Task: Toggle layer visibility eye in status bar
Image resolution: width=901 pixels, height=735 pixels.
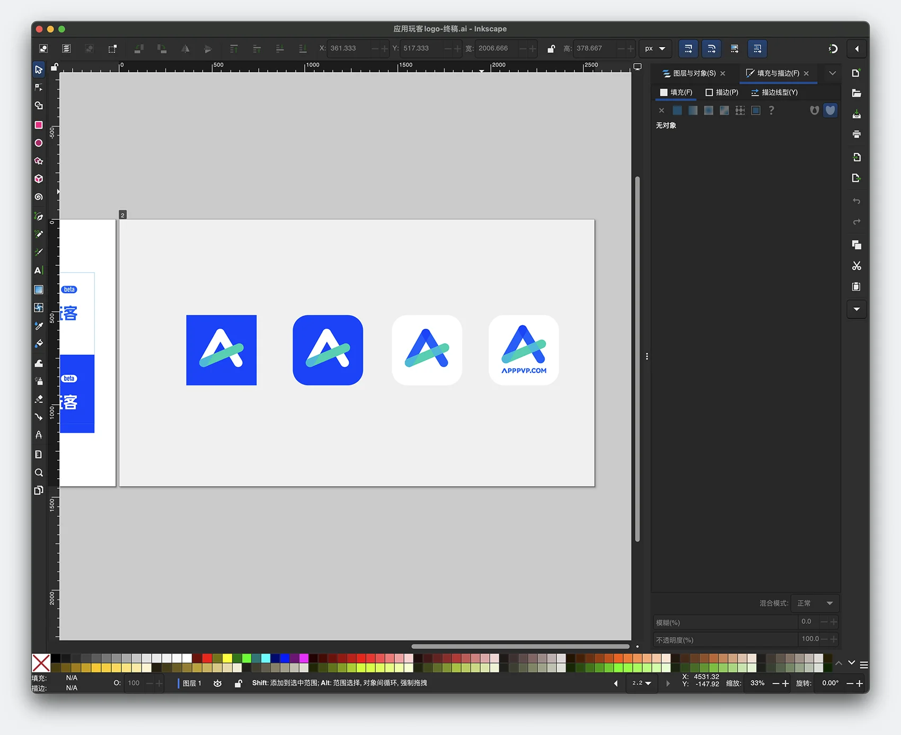Action: coord(217,684)
